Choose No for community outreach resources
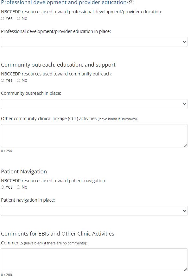This screenshot has height=278, width=190. 18,81
